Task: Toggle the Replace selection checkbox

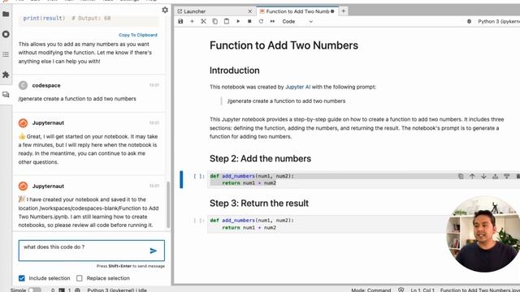Action: pos(80,278)
